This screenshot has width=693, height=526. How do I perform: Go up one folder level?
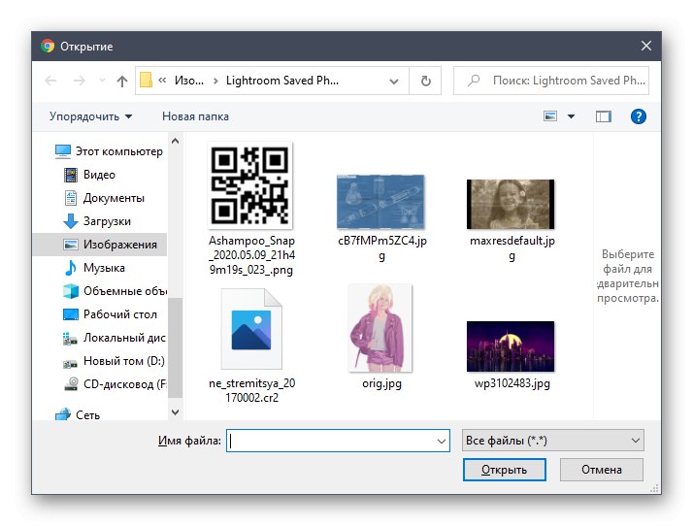[x=122, y=81]
